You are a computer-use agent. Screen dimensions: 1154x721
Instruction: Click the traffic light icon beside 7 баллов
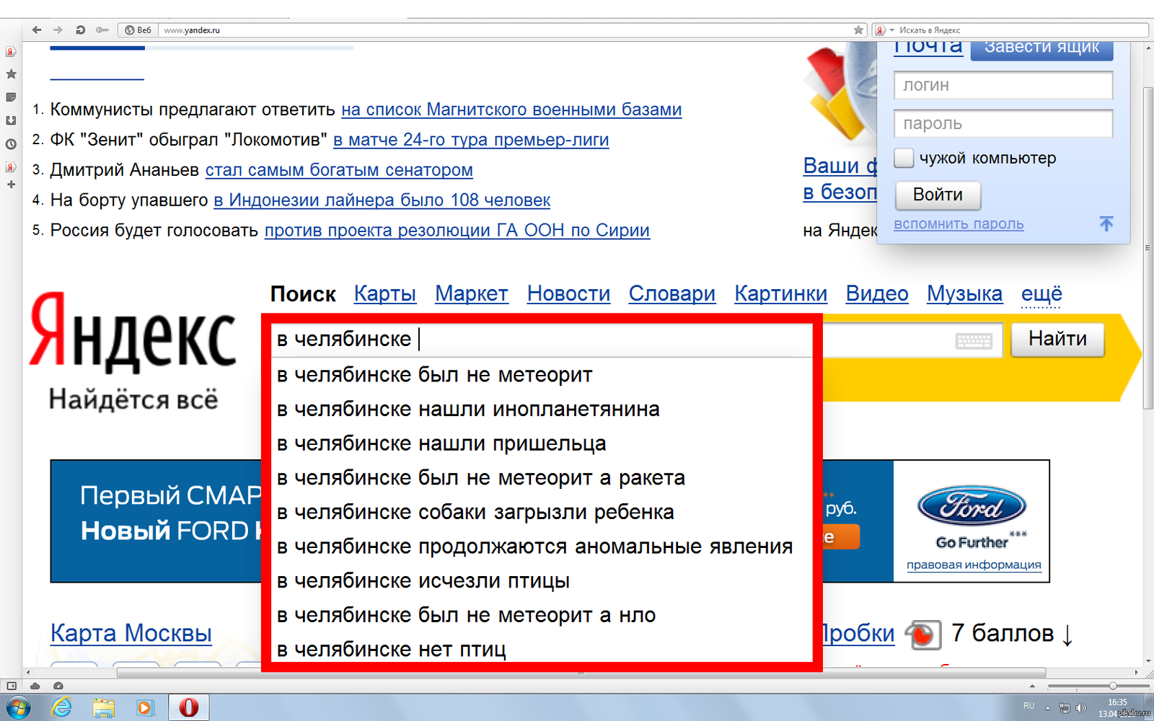923,634
